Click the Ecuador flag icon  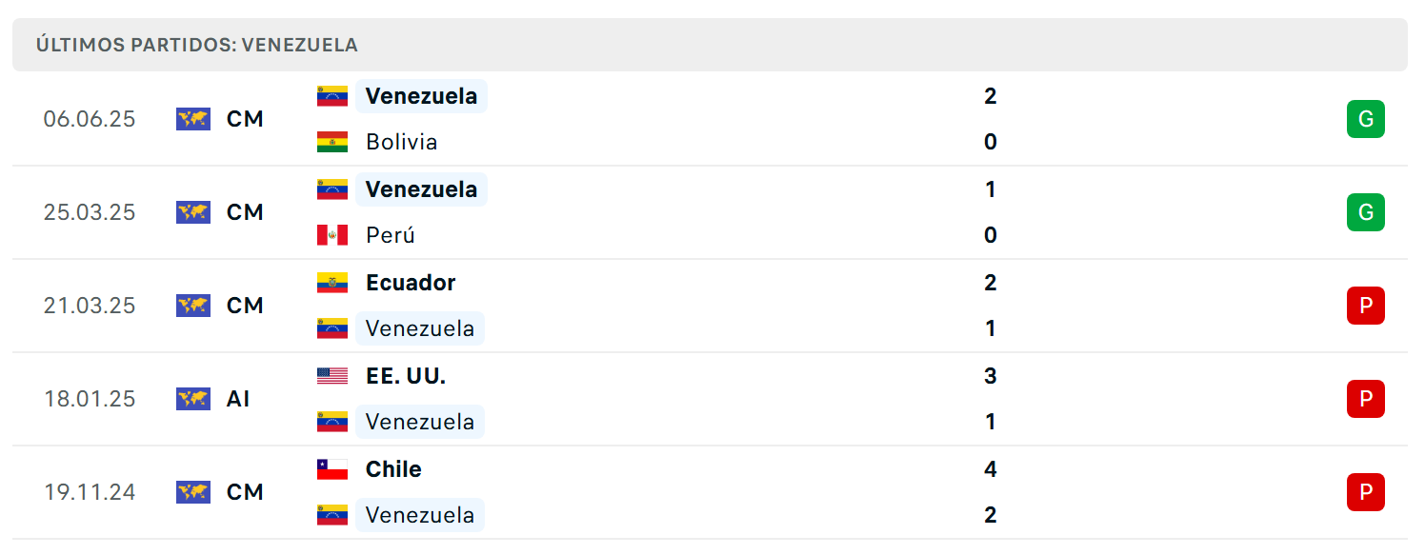tap(331, 283)
